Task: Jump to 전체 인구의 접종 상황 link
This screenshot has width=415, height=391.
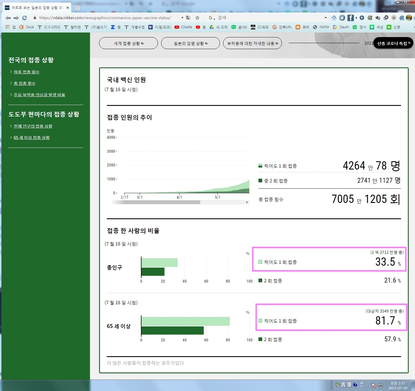Action: pyautogui.click(x=33, y=126)
